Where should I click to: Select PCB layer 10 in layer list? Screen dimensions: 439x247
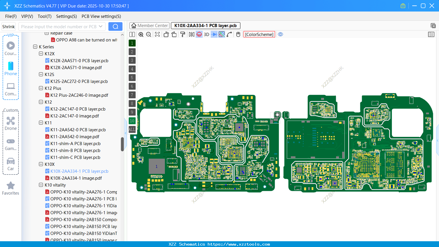click(x=132, y=121)
